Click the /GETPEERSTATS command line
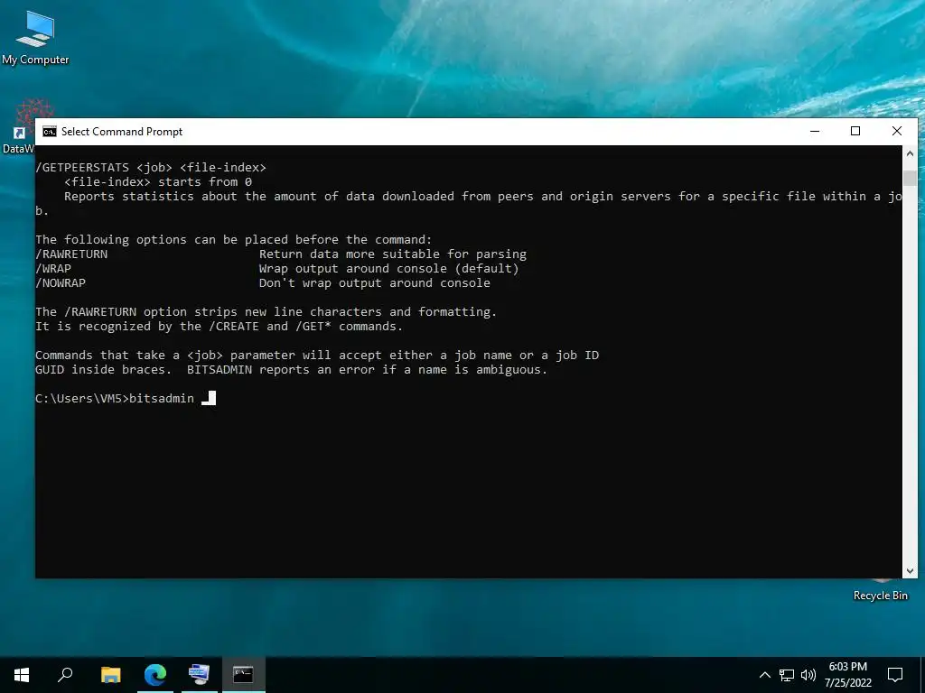Image resolution: width=925 pixels, height=693 pixels. [151, 167]
